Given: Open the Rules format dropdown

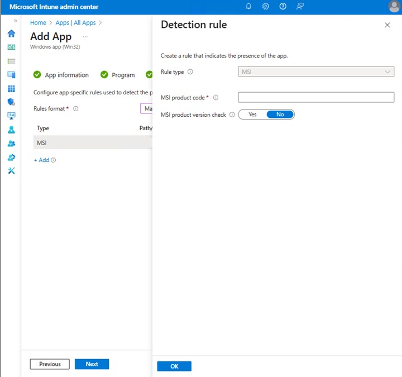Looking at the screenshot, I should (146, 108).
